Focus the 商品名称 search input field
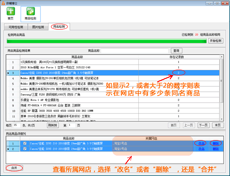 135,51
